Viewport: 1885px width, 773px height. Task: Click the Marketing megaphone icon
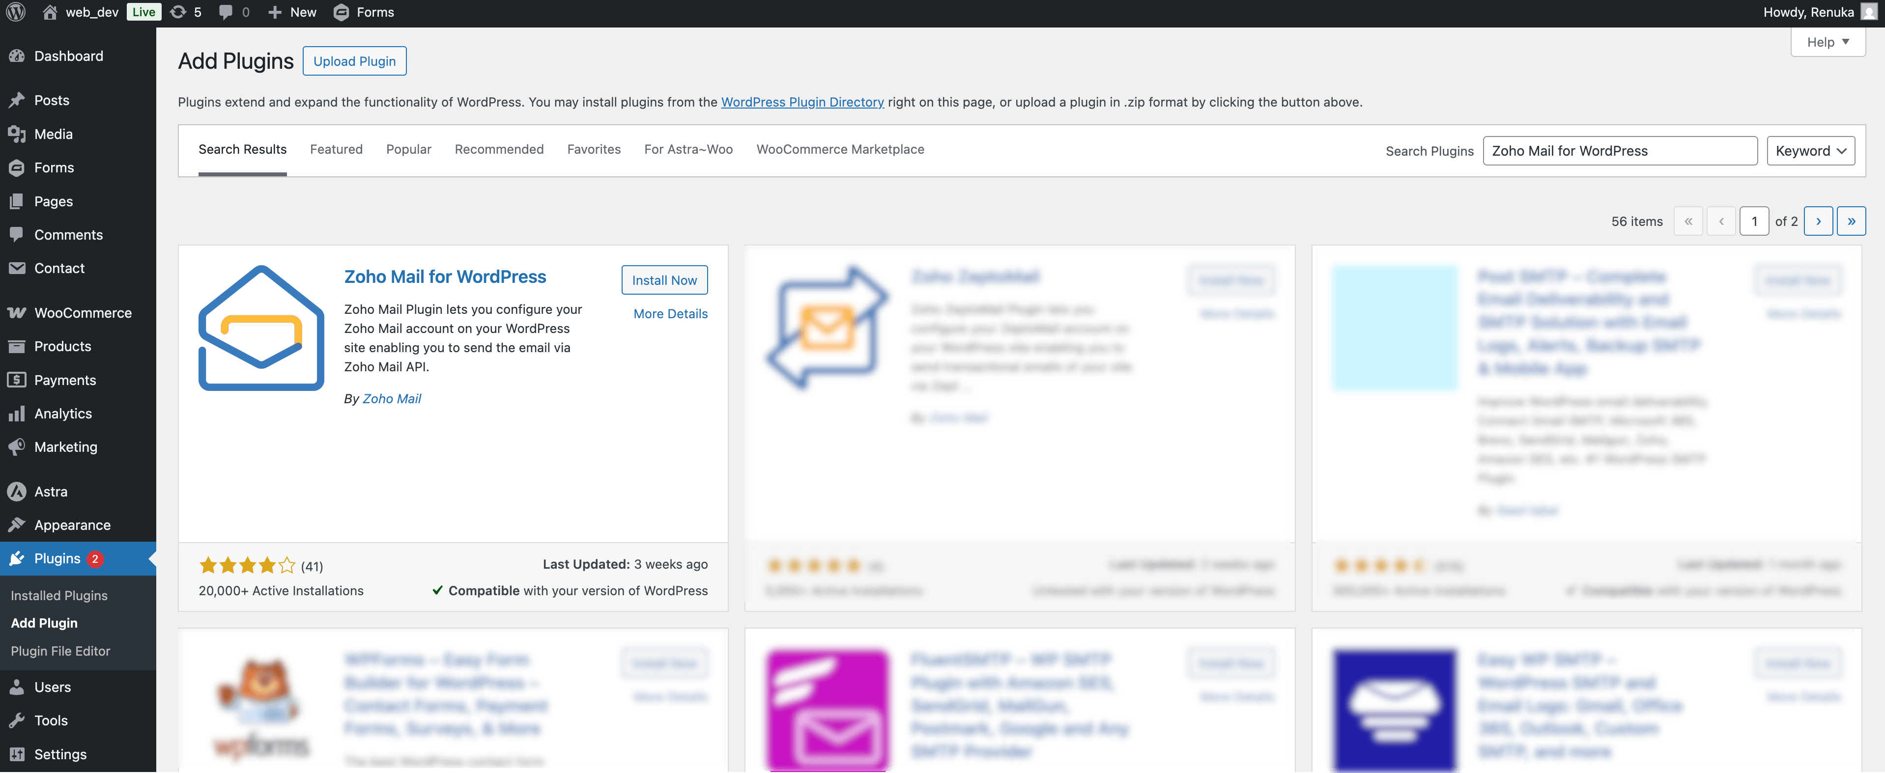pyautogui.click(x=17, y=447)
